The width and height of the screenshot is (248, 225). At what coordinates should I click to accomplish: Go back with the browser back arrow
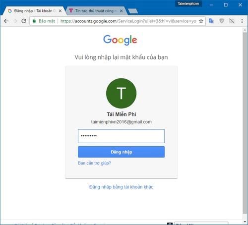click(6, 21)
